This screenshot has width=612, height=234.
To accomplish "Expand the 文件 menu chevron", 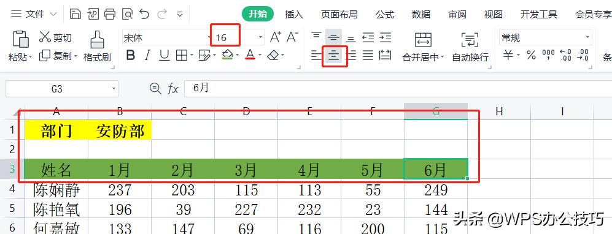I will click(54, 15).
